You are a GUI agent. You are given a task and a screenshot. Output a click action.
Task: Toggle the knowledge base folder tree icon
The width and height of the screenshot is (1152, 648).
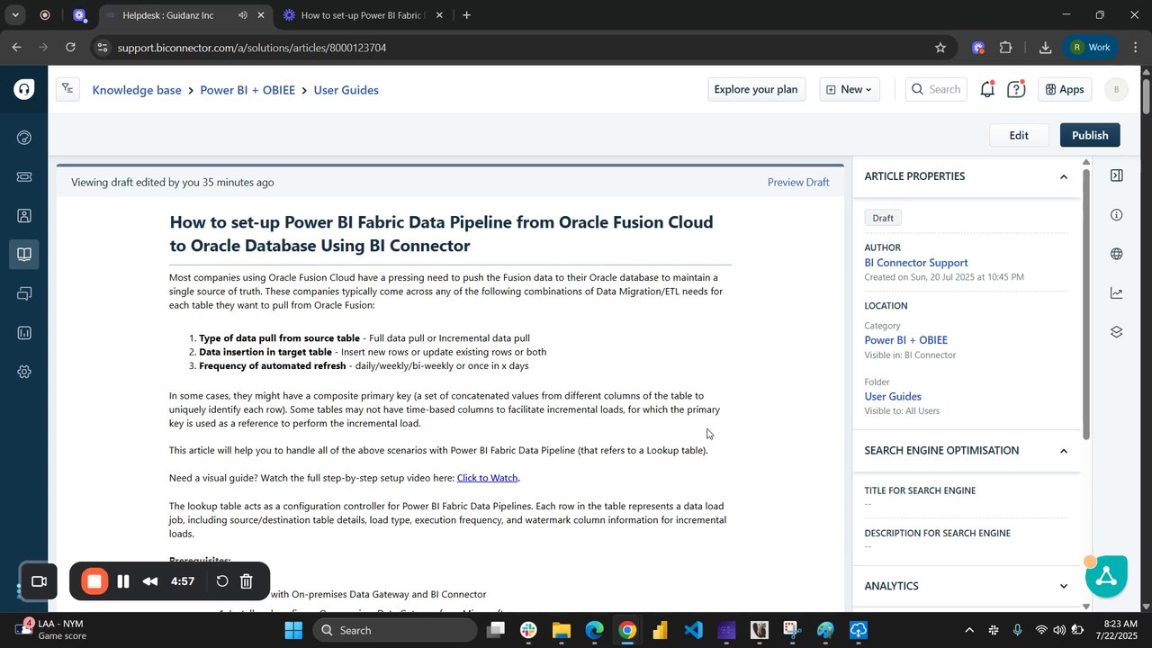[x=68, y=89]
